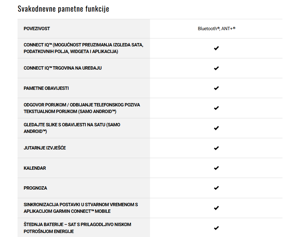Click checkmark for Gledajte slike s obavijesti

pyautogui.click(x=216, y=128)
